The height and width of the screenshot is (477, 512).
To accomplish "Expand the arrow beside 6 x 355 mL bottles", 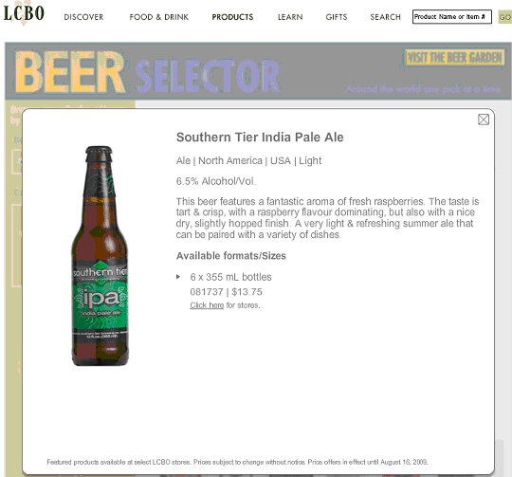I will tap(178, 277).
